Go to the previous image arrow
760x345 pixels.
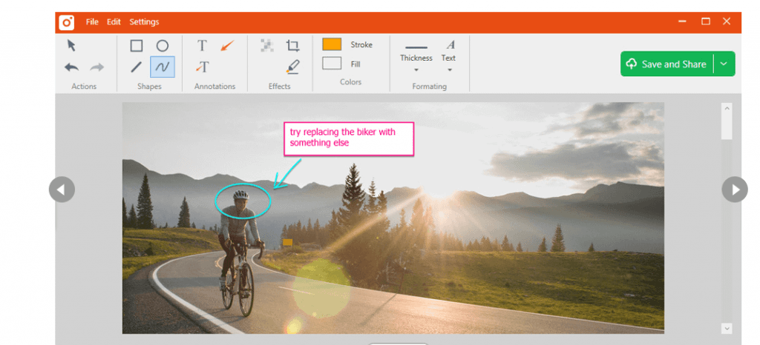[x=62, y=190]
